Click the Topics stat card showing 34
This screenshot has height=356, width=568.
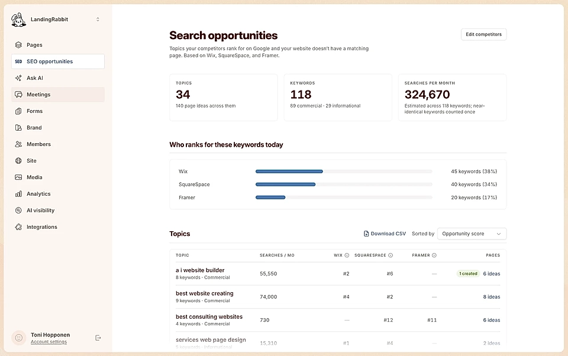click(224, 98)
